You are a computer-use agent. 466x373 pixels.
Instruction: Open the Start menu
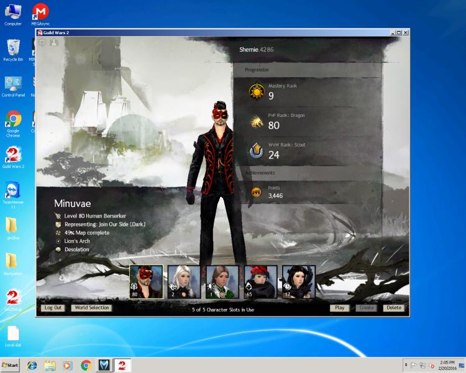pyautogui.click(x=10, y=365)
